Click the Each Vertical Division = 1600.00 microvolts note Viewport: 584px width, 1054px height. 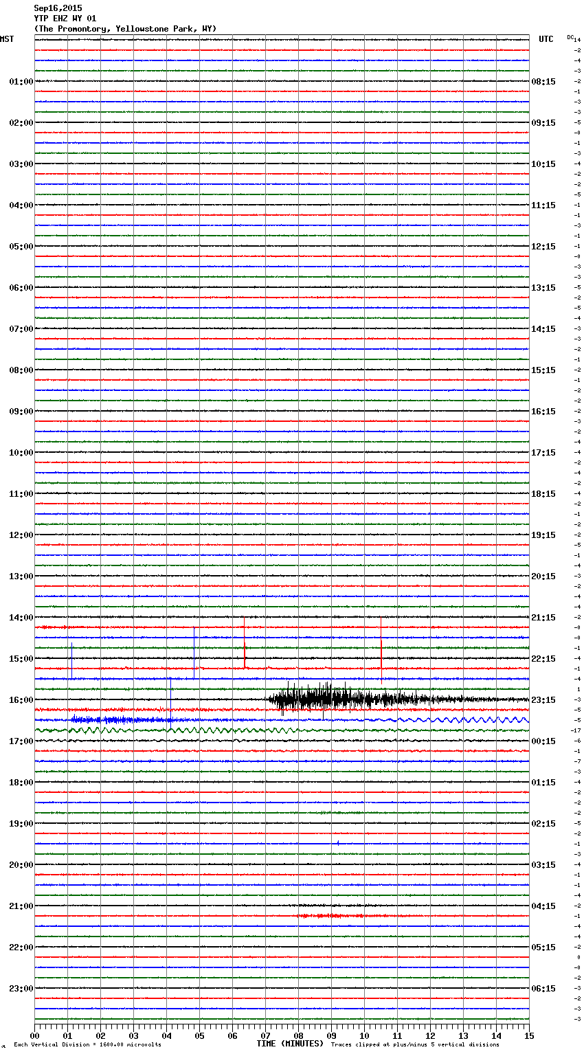87,1044
